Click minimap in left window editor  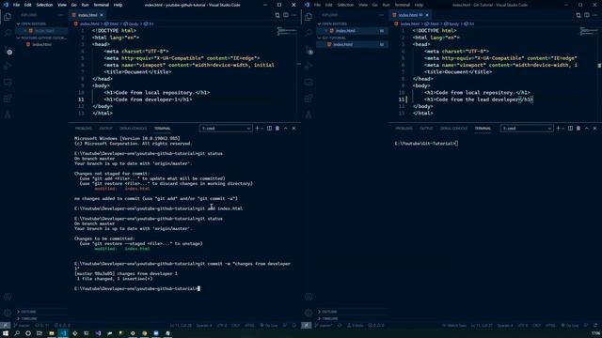point(286,31)
